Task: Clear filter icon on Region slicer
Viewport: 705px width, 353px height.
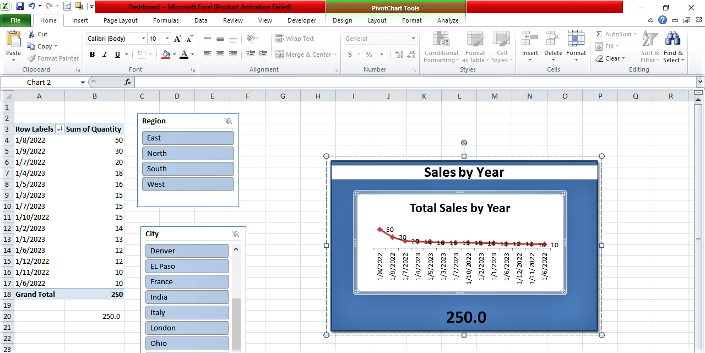Action: (x=228, y=121)
